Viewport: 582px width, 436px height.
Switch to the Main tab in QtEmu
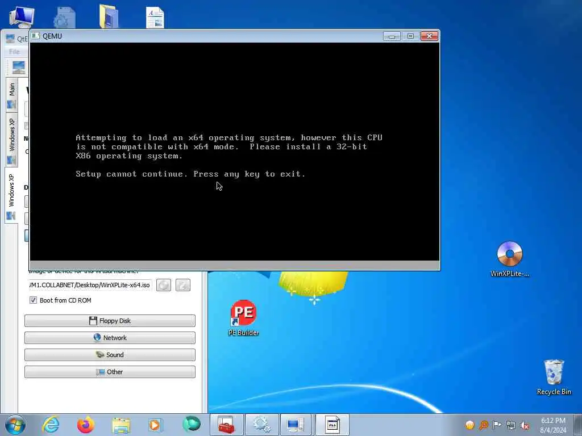tap(12, 95)
